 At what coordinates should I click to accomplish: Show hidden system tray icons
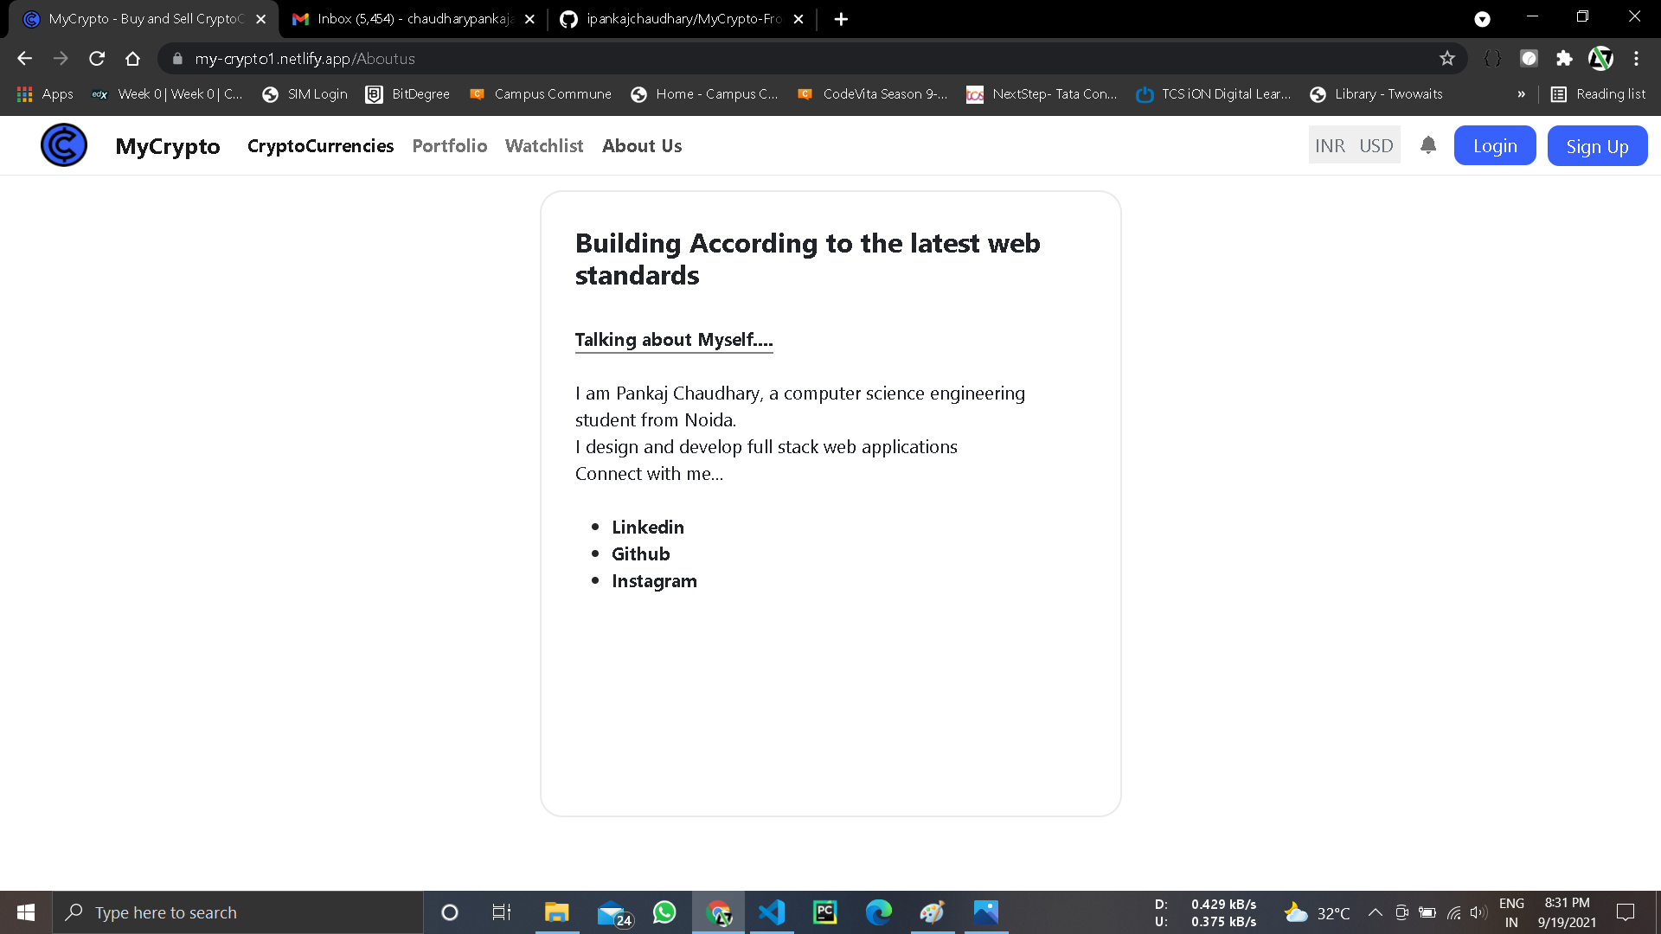point(1375,912)
